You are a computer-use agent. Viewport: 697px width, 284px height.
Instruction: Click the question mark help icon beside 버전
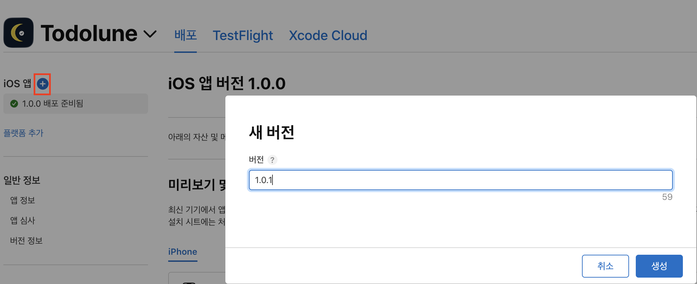(x=272, y=160)
